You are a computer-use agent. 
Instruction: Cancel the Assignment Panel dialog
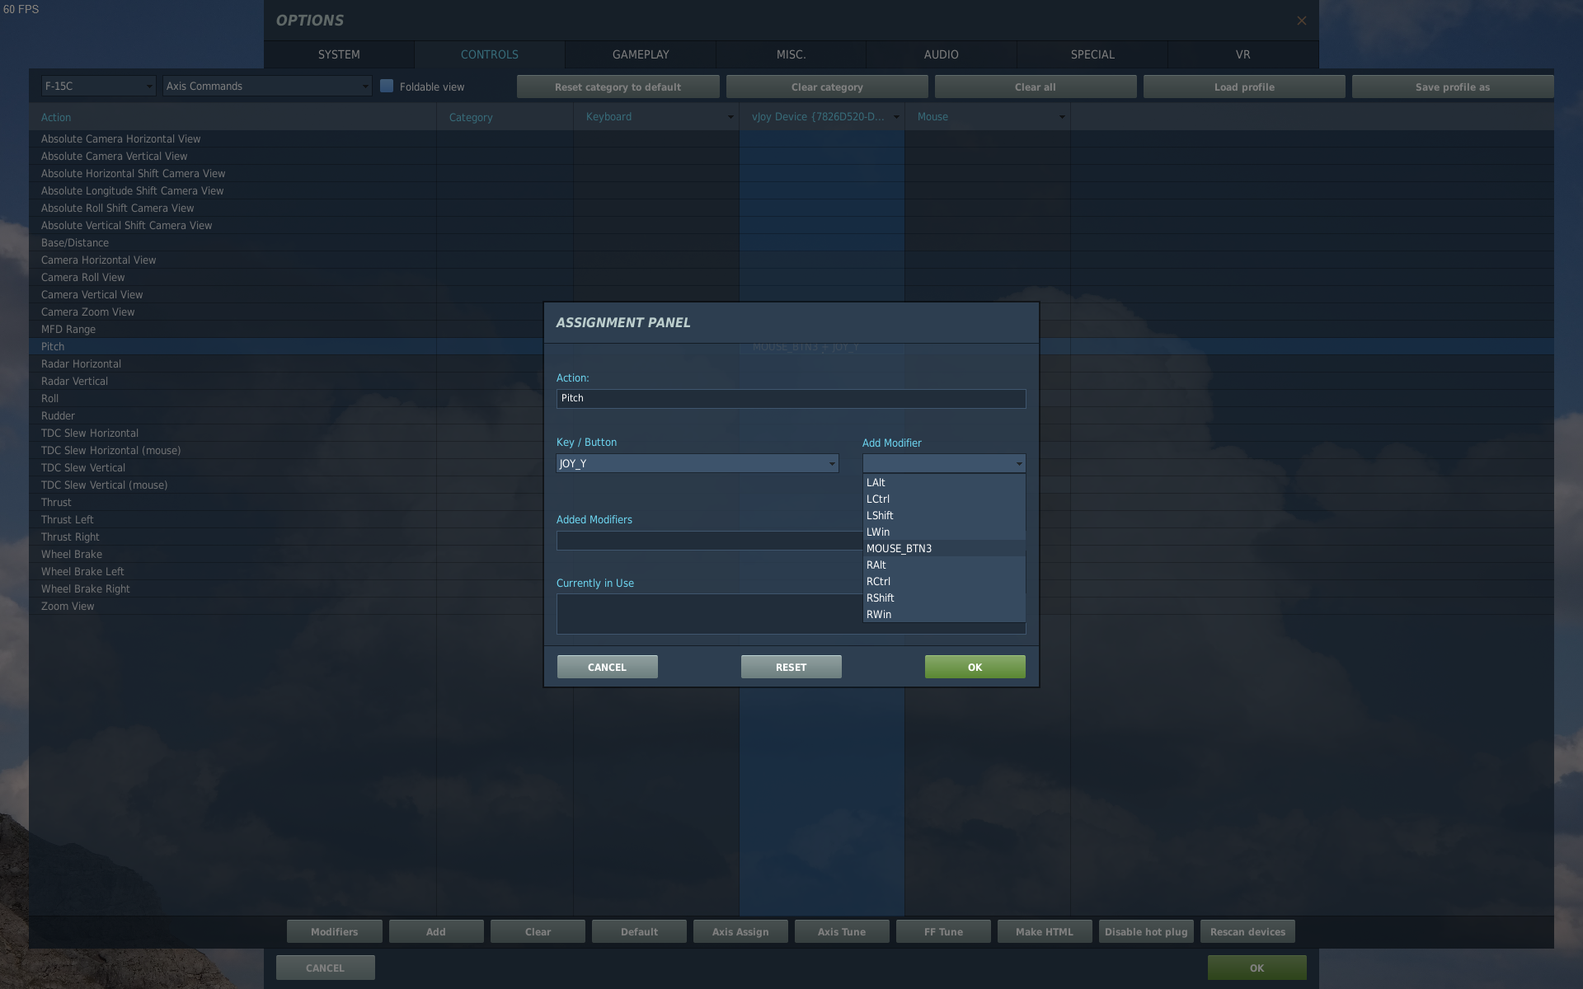pos(607,667)
